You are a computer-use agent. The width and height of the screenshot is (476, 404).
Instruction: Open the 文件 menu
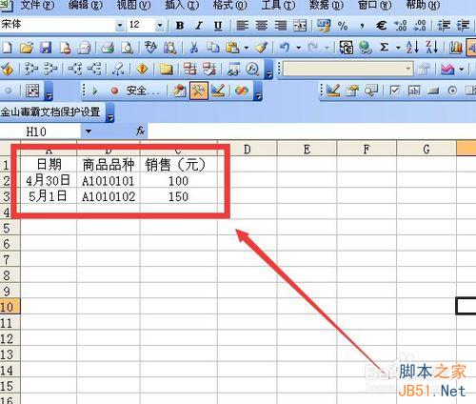click(x=37, y=6)
